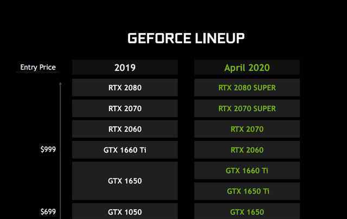The width and height of the screenshot is (347, 219).
Task: Click the $999 entry price label
Action: (x=48, y=149)
